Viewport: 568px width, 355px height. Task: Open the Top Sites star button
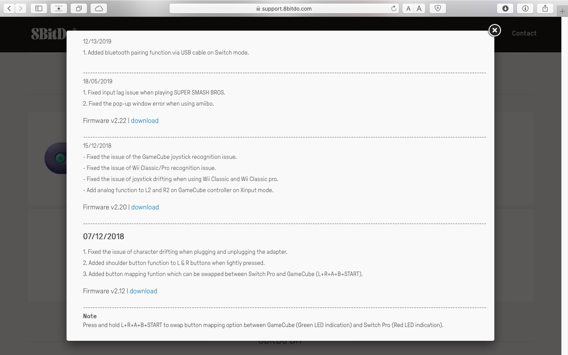pyautogui.click(x=59, y=8)
